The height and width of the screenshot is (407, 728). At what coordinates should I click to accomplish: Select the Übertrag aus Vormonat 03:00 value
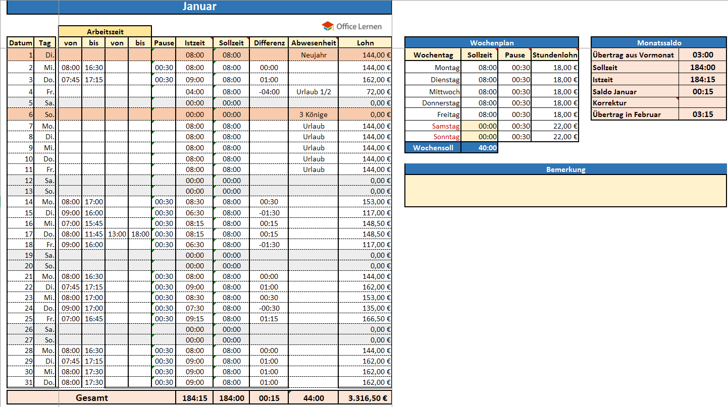click(x=702, y=55)
